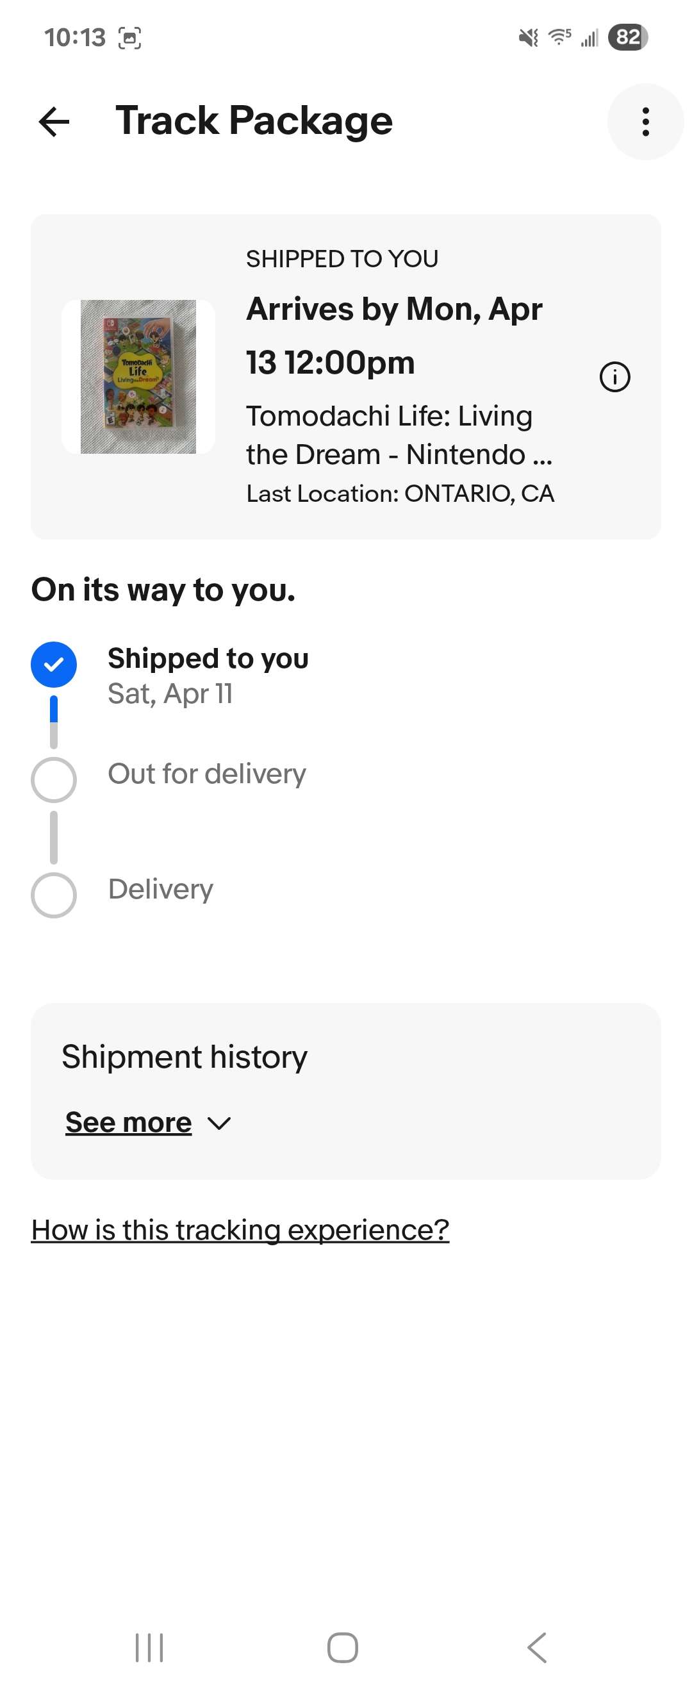
Task: Select the Delivery step circle
Action: click(x=54, y=895)
